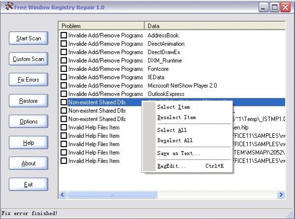295x219 pixels.
Task: Toggle the Fontcore entry checkbox
Action: click(x=63, y=69)
